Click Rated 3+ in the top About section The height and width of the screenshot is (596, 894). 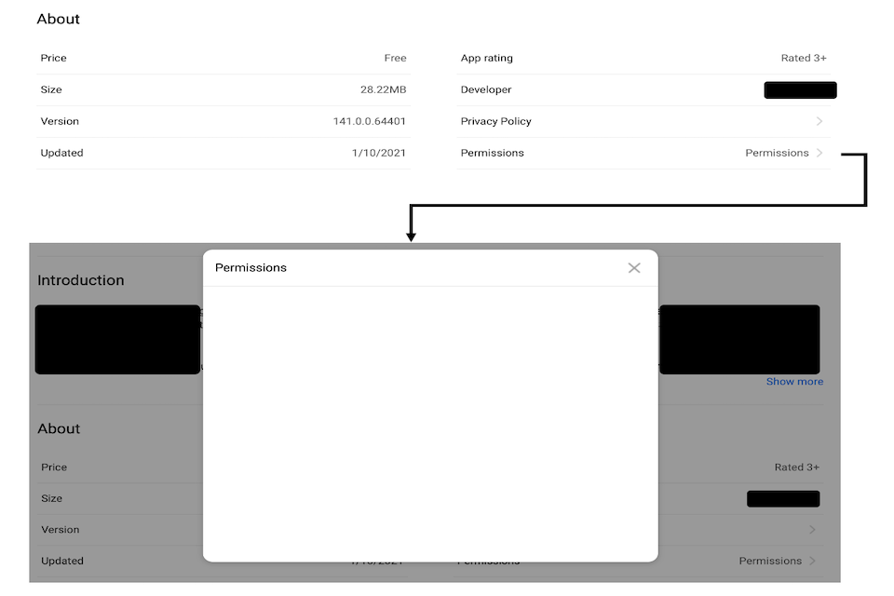point(803,58)
